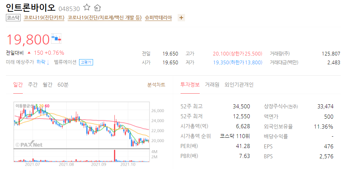Click the stock code 048530

tap(69, 9)
